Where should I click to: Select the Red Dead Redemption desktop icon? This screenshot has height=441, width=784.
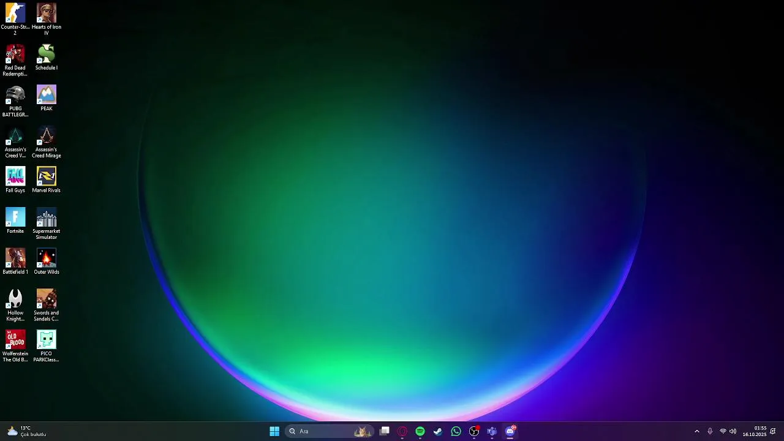click(15, 60)
